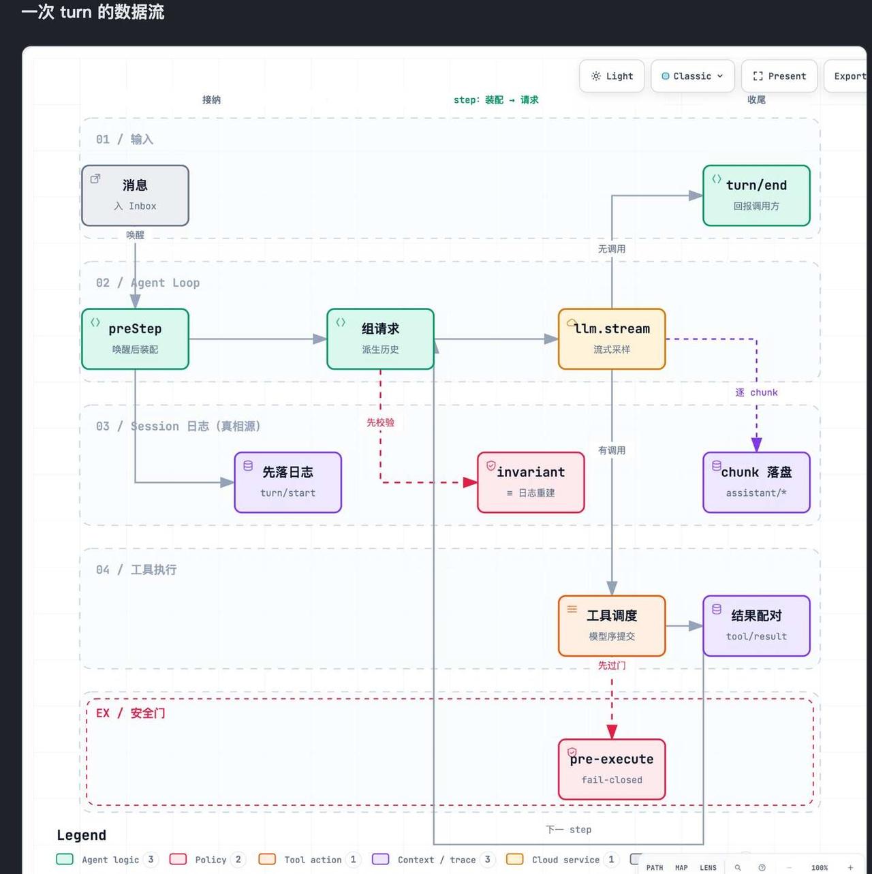Image resolution: width=872 pixels, height=874 pixels.
Task: Click the Present frame-corners icon
Action: (x=758, y=76)
